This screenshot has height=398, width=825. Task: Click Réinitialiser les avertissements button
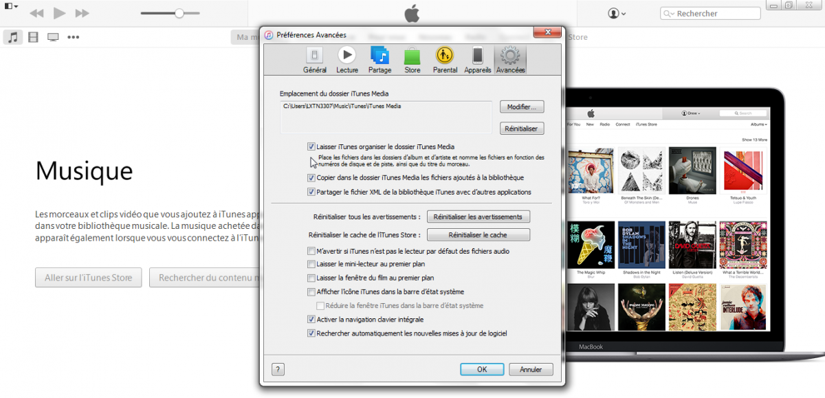478,217
